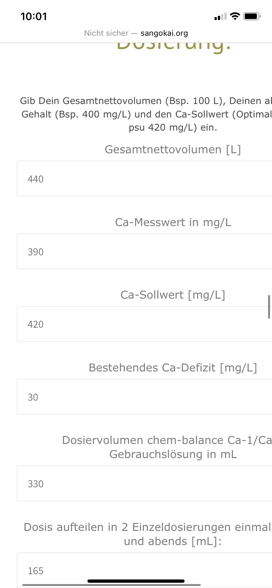272x588 pixels.
Task: Click the Ca-Sollwert field containing 420
Action: click(x=145, y=324)
